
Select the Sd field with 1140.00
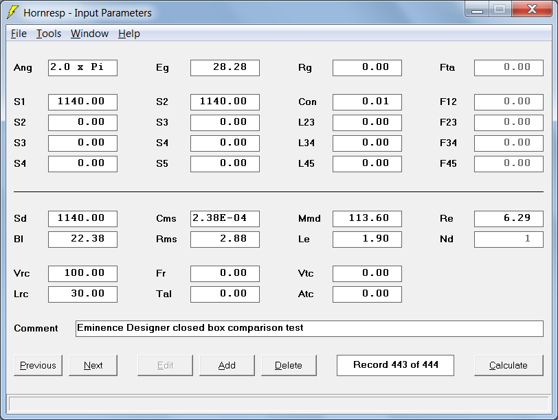(x=82, y=218)
